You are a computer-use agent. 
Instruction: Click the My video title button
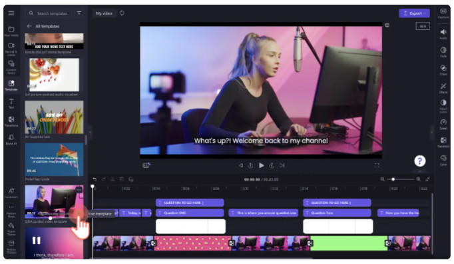104,13
